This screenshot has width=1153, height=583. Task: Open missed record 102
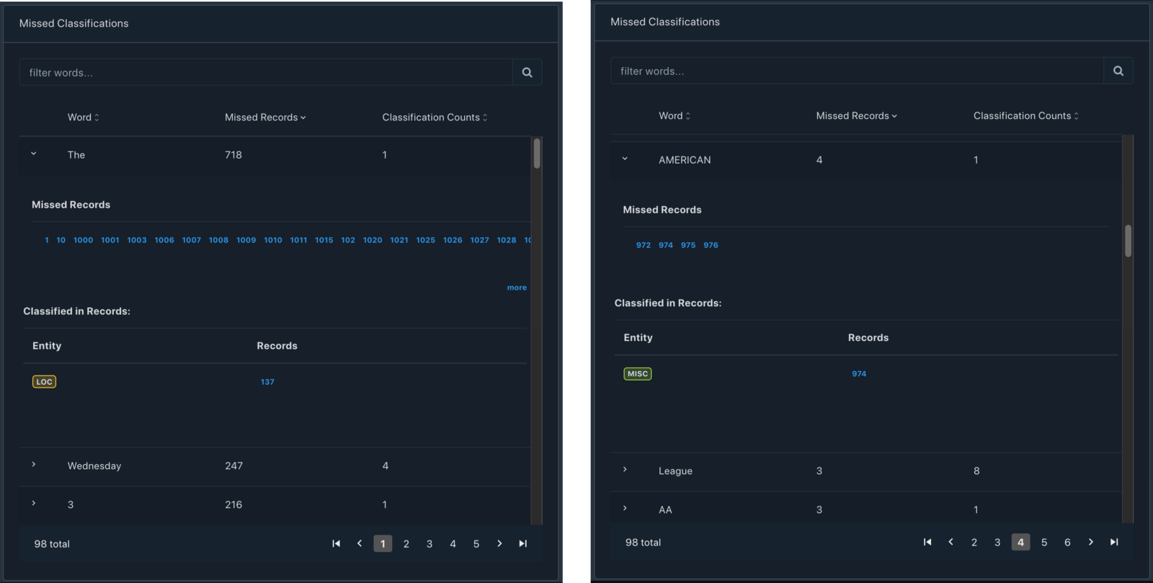pos(348,240)
